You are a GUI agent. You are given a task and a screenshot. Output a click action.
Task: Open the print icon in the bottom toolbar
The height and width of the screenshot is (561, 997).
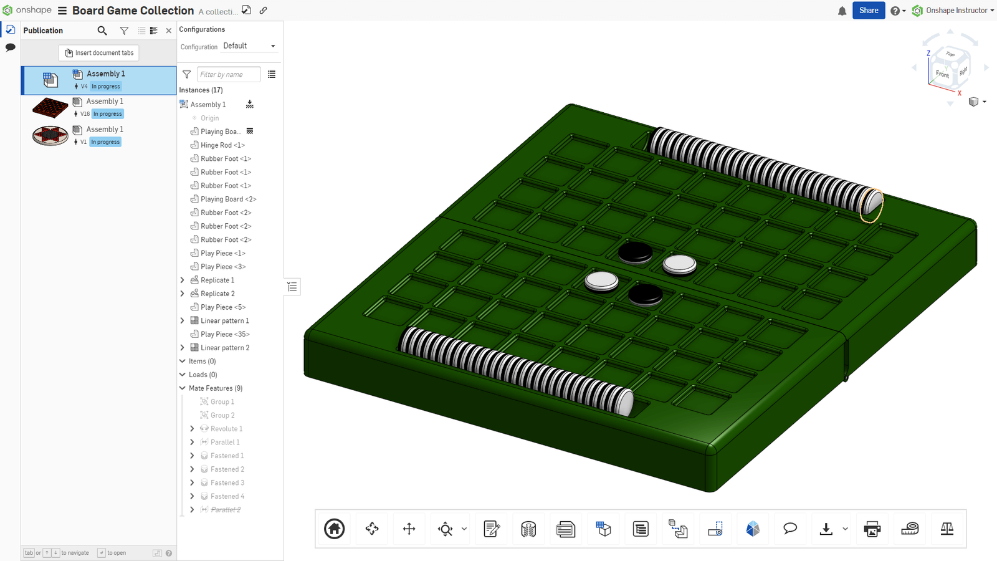pos(872,529)
